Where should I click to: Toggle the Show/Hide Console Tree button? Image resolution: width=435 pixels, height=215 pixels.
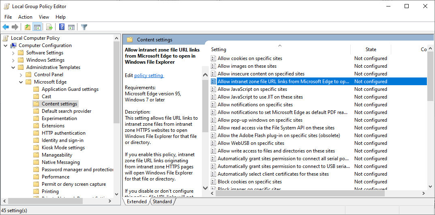pyautogui.click(x=37, y=27)
